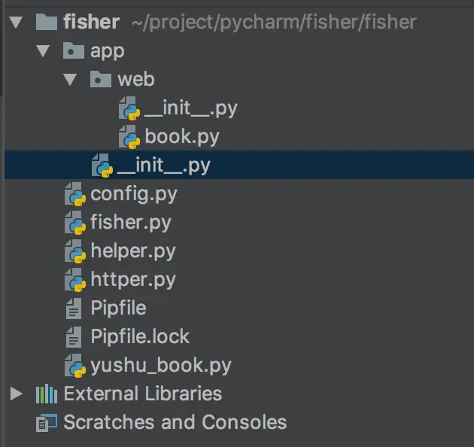Image resolution: width=474 pixels, height=447 pixels.
Task: Select the Pipfile.lock entry
Action: 140,337
